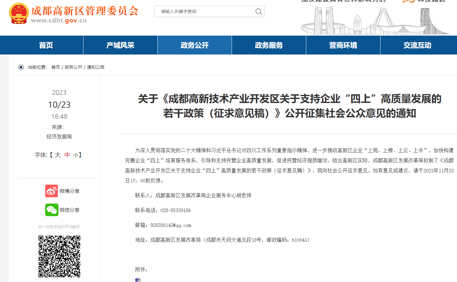Click the national emblem logo

click(19, 14)
